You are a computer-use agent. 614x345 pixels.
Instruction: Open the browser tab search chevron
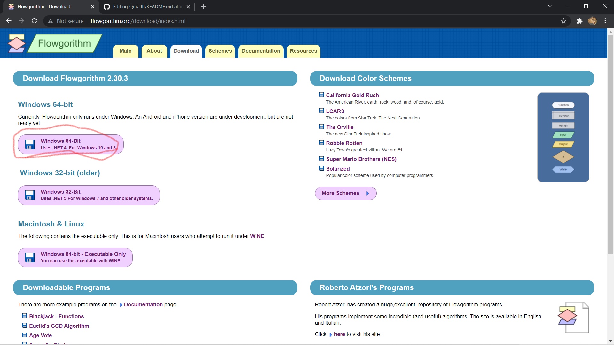pyautogui.click(x=550, y=6)
